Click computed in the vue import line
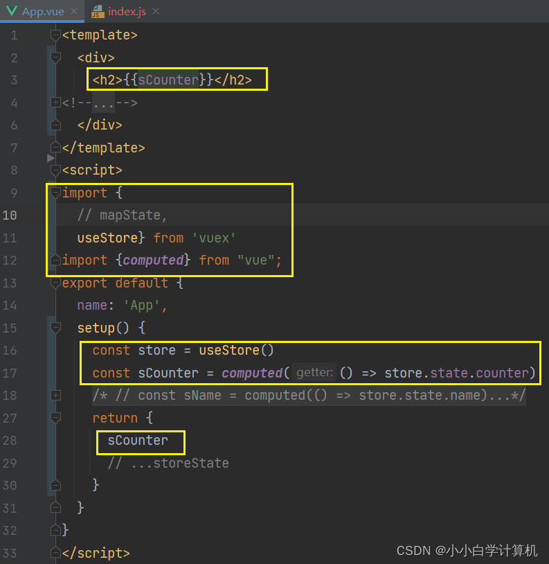The width and height of the screenshot is (549, 564). pos(153,260)
